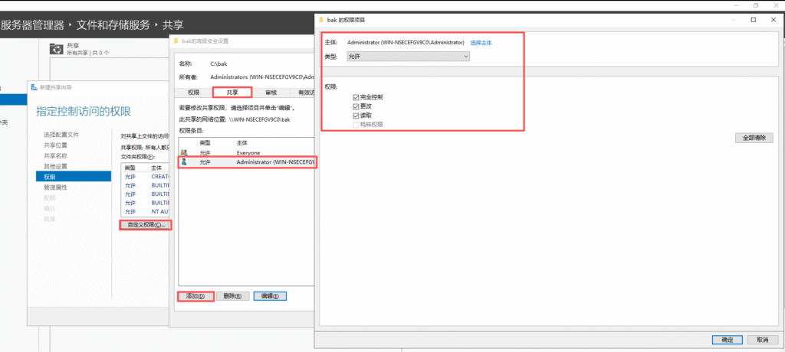Click the 选择主体 link
Image resolution: width=785 pixels, height=352 pixels.
(481, 43)
